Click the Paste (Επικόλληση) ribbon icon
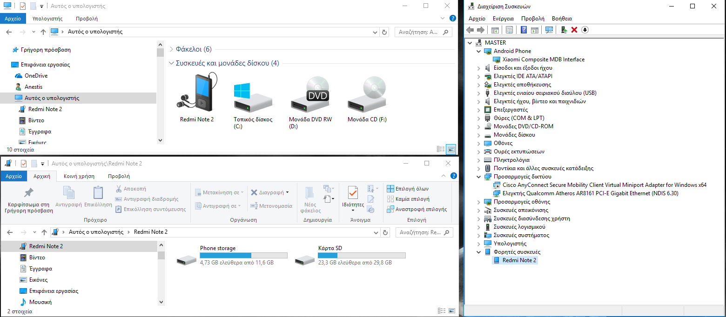726x317 pixels. pos(98,197)
